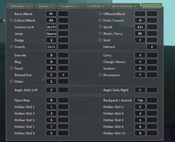Click the circular icon beside Feint / Cancel

click(x=100, y=21)
